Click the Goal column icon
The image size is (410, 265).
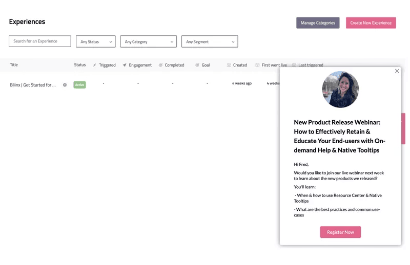pos(197,65)
